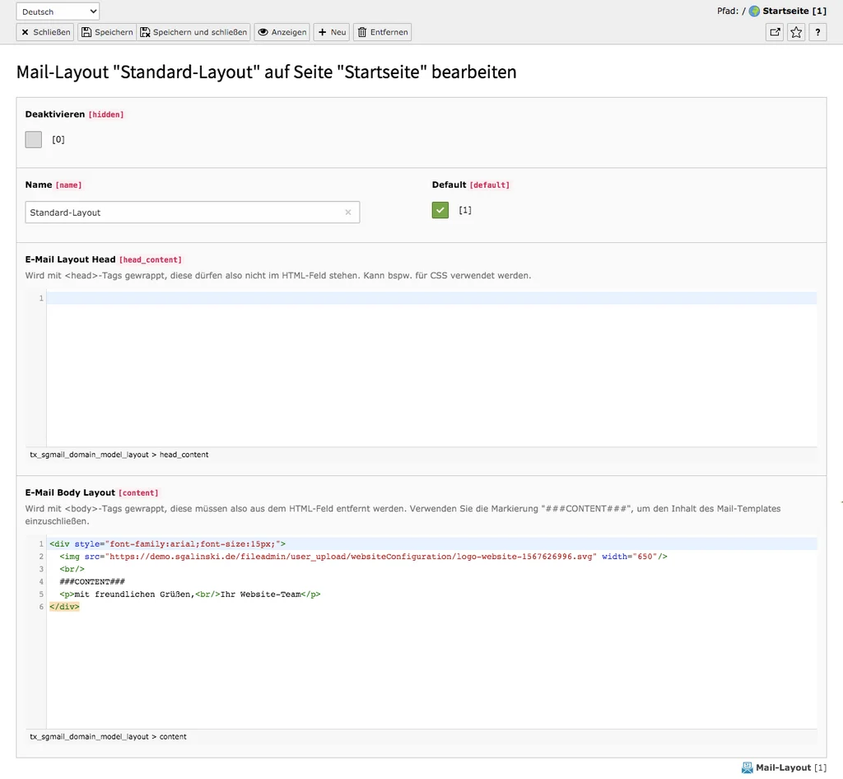Open record in new window via popup icon
Viewport: 843px width, 779px height.
pos(774,31)
